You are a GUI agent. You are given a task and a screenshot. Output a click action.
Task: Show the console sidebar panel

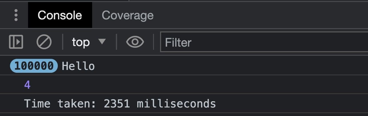[16, 42]
